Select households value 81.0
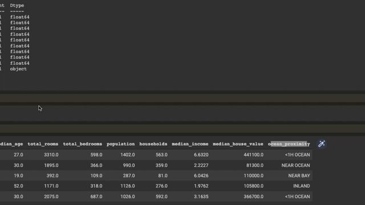 163,176
